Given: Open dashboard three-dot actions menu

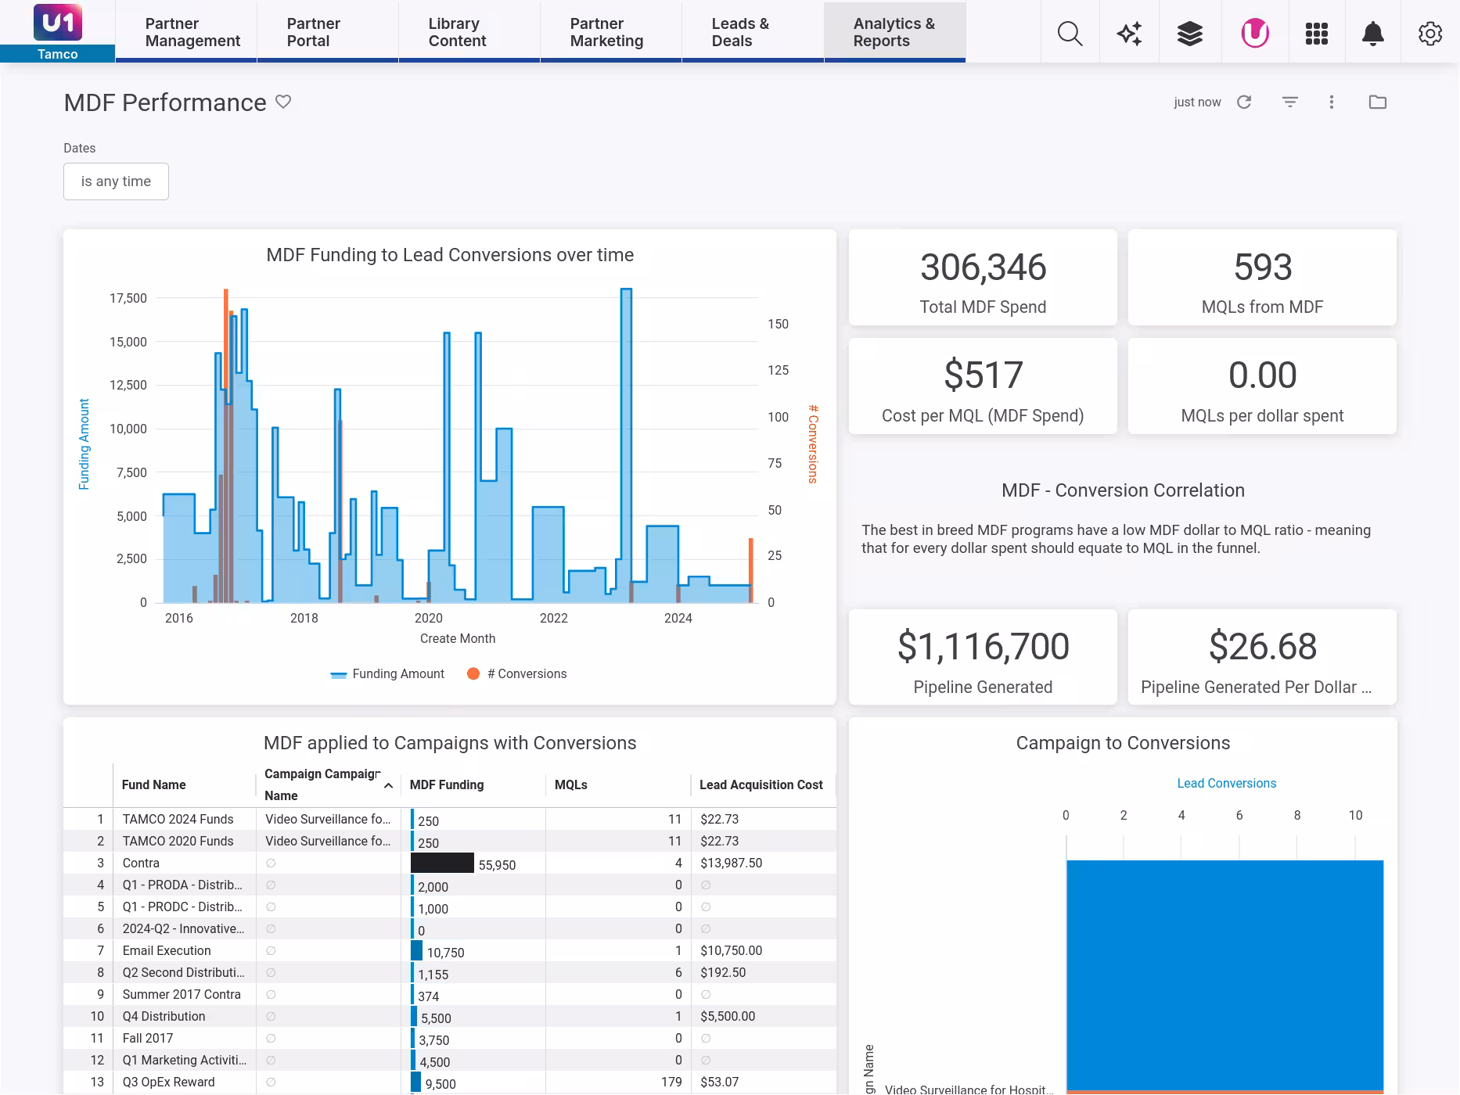Looking at the screenshot, I should pos(1332,102).
